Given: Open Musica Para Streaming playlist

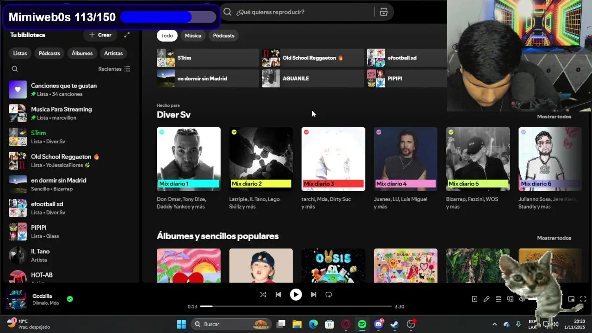Looking at the screenshot, I should [x=72, y=113].
